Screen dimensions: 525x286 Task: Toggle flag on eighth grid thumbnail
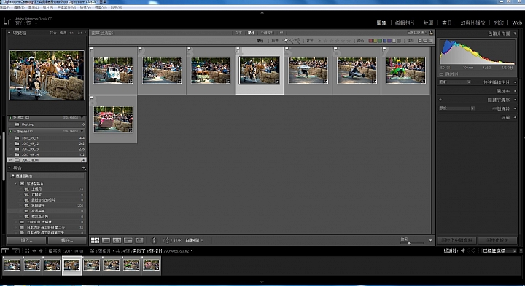click(92, 98)
